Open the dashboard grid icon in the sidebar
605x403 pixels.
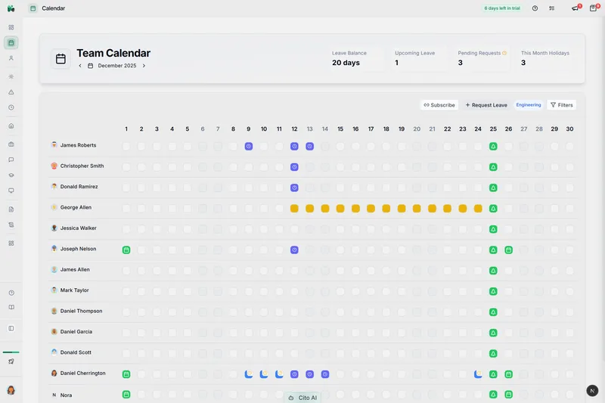point(11,27)
